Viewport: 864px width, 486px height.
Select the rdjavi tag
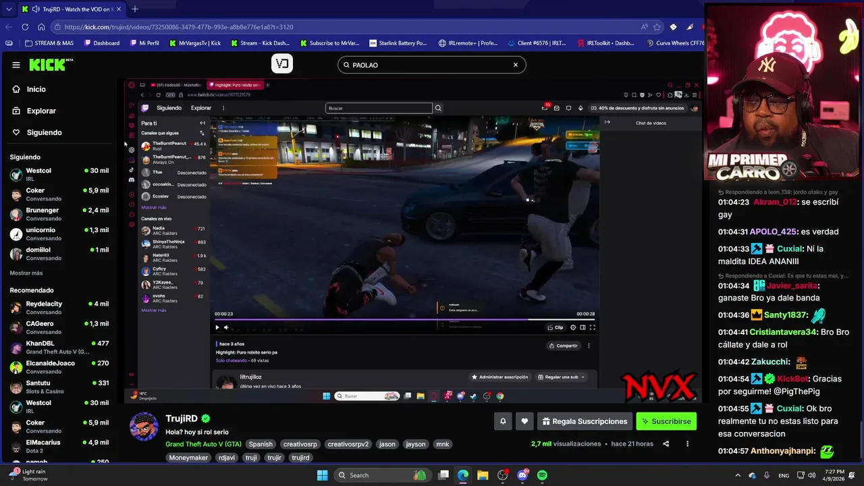coord(227,458)
